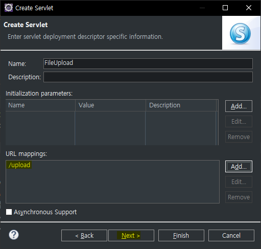Cancel the Create Servlet wizard

pyautogui.click(x=231, y=236)
